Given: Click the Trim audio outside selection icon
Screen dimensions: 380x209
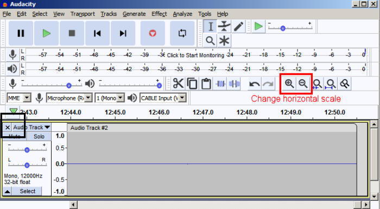Looking at the screenshot, I should pos(220,84).
